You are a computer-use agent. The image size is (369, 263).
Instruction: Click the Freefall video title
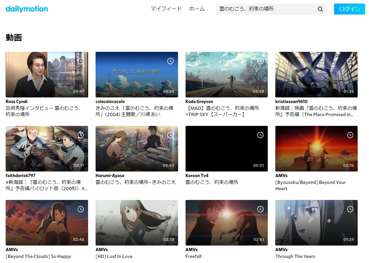(x=194, y=256)
